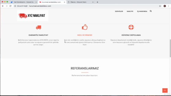
Task: Click the Güvenli Değil security label
Action: [x=22, y=6]
